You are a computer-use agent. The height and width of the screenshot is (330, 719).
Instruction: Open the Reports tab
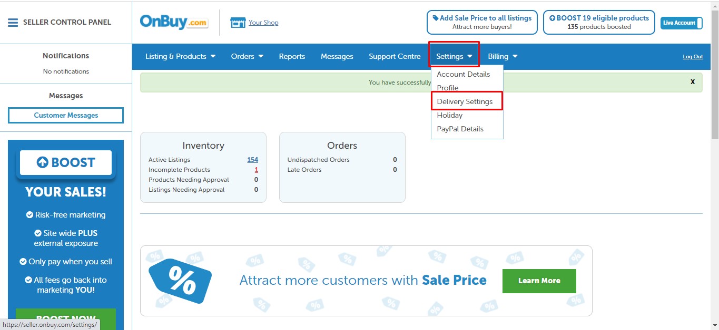pos(292,56)
